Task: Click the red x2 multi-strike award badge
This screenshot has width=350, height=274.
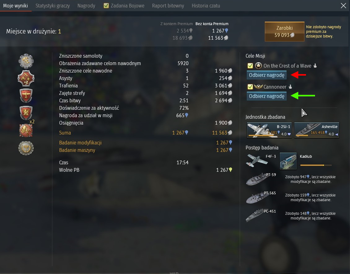Action: coord(26,78)
